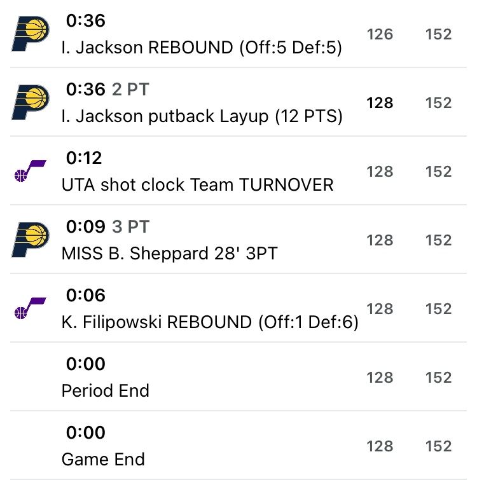Select Jazz logo beside shot clock turnover
Viewport: 477px width, 480px height.
coord(31,172)
